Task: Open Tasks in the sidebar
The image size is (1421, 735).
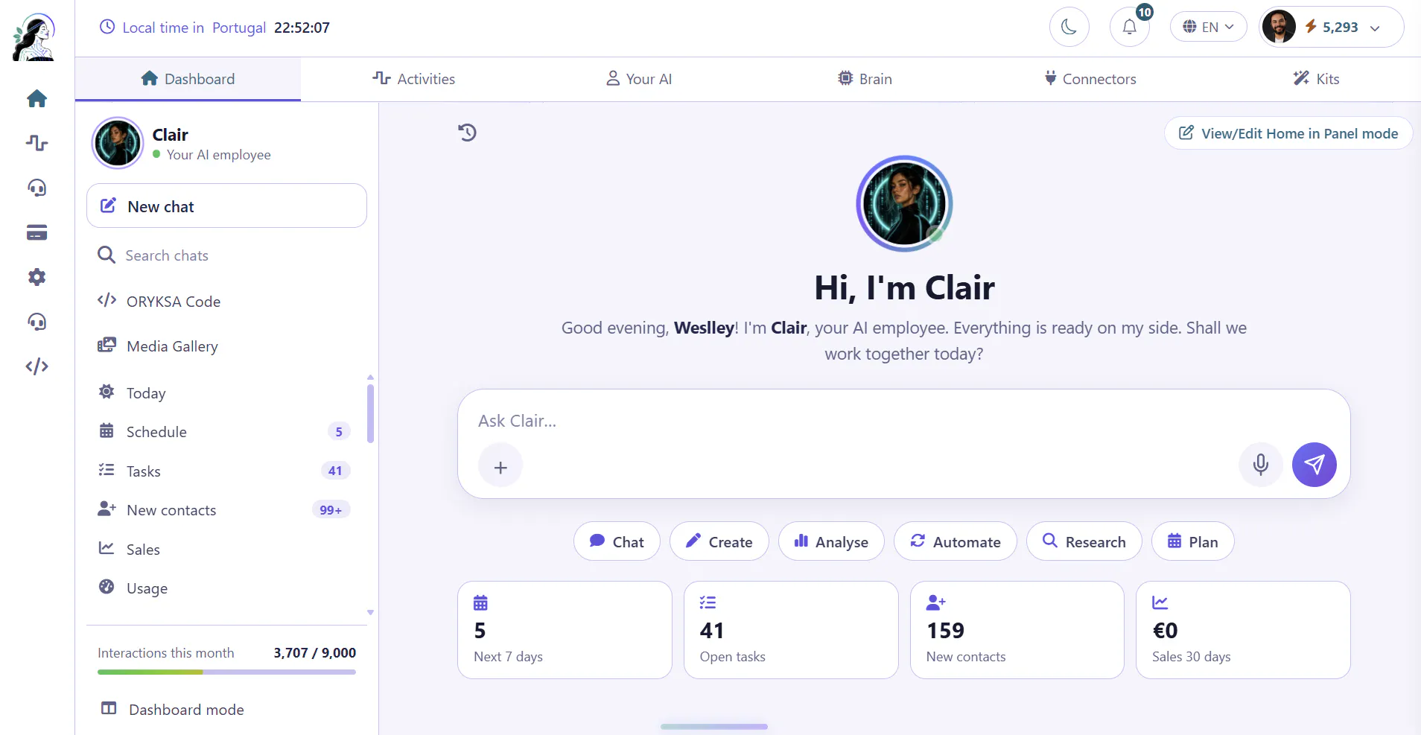Action: [x=223, y=471]
